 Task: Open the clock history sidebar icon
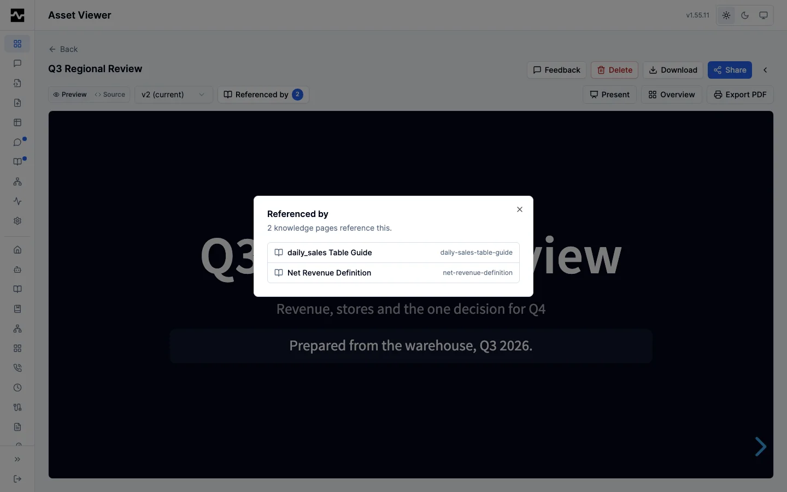point(17,388)
